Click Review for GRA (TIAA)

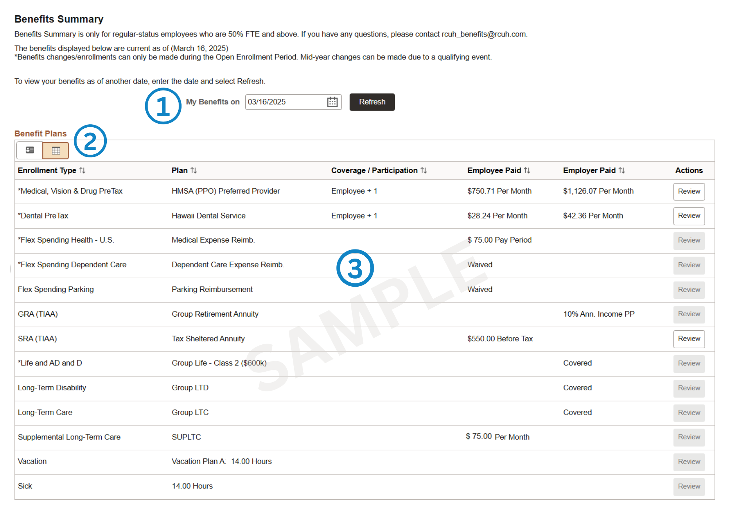point(689,314)
